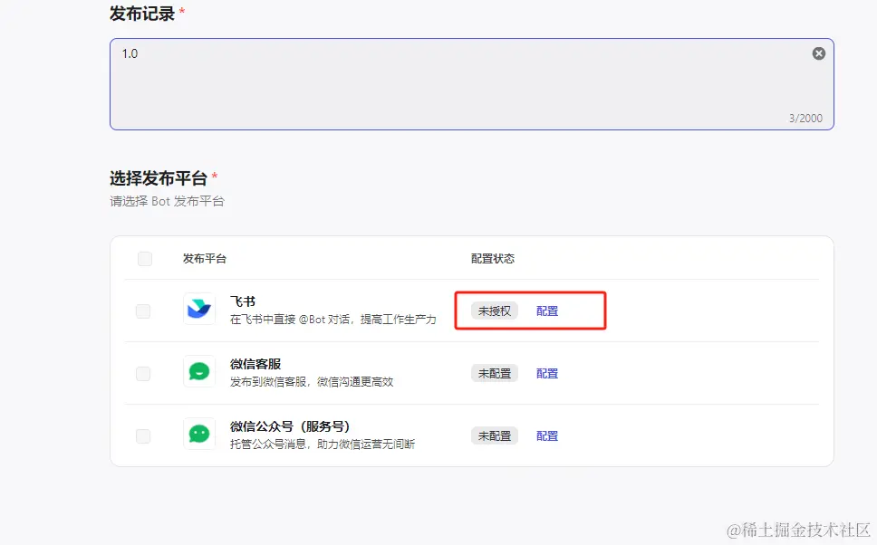Open 配置 link for 微信公众号（服务号）

click(x=547, y=435)
